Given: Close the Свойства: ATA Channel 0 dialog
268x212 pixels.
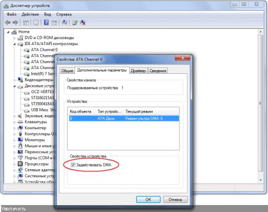Looking at the screenshot, I should (x=182, y=58).
